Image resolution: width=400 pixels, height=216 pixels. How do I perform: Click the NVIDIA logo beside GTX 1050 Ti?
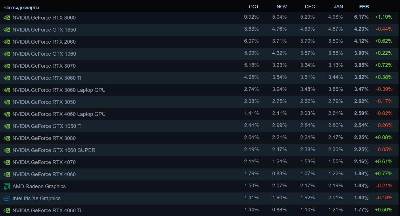pos(7,126)
